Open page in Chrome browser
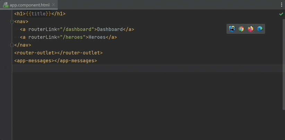Screen dimensions: 285x140 241,29
